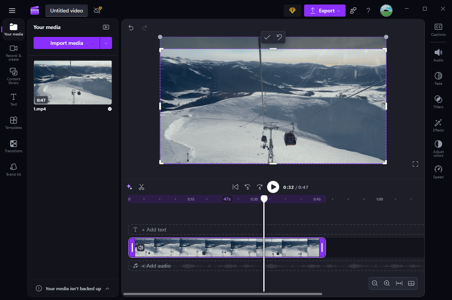Screen dimensions: 452x300
Task: Collapse the Your media panel
Action: tap(106, 27)
